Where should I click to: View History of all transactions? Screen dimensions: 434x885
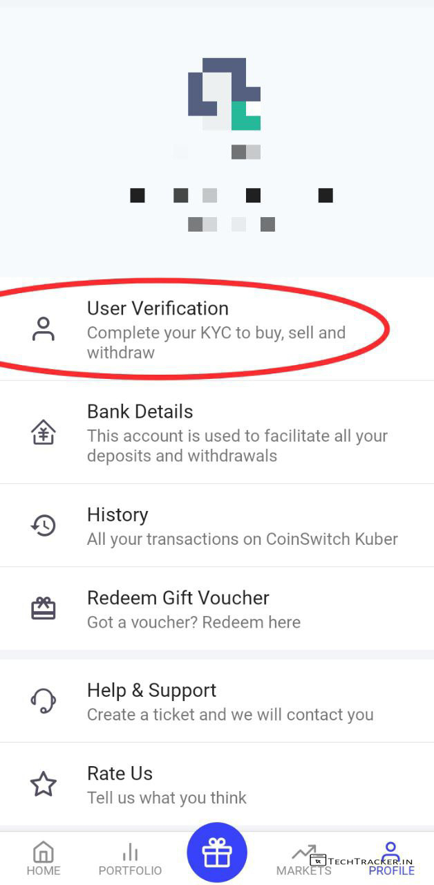(x=242, y=525)
